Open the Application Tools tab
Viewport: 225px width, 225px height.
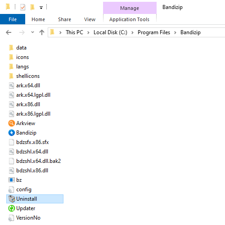pos(129,19)
